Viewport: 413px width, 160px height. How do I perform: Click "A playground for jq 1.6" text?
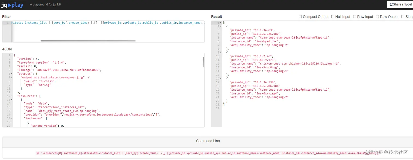point(45,5)
